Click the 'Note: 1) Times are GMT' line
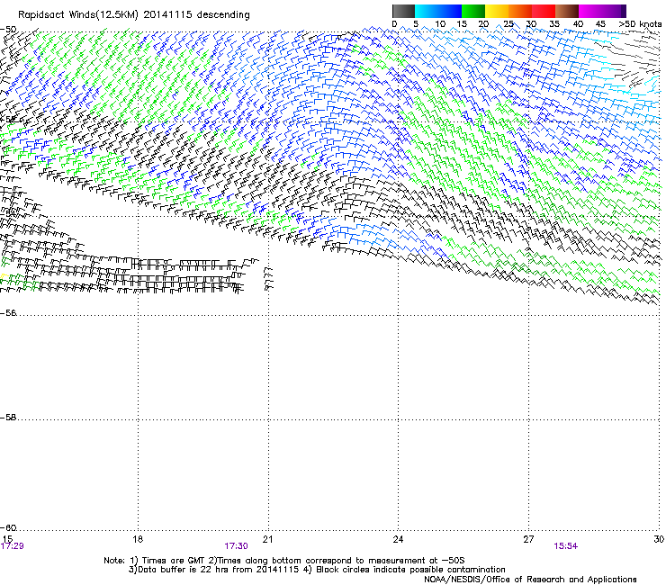The width and height of the screenshot is (666, 585). (x=284, y=561)
